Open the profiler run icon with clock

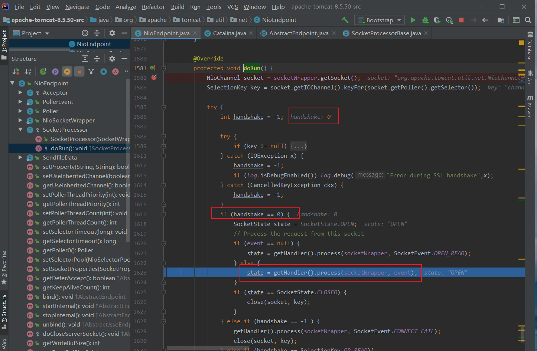coord(449,20)
